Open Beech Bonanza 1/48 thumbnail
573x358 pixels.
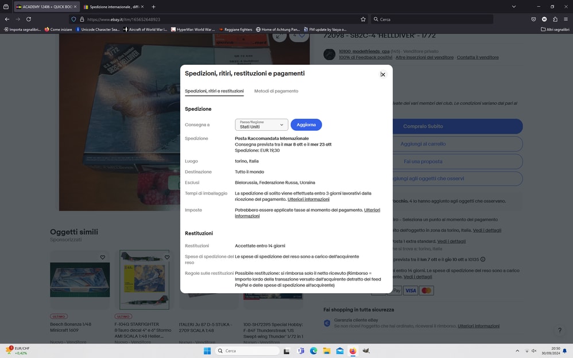(80, 280)
